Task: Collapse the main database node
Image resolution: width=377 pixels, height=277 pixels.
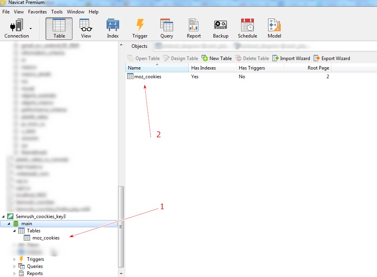Action: tap(9, 224)
